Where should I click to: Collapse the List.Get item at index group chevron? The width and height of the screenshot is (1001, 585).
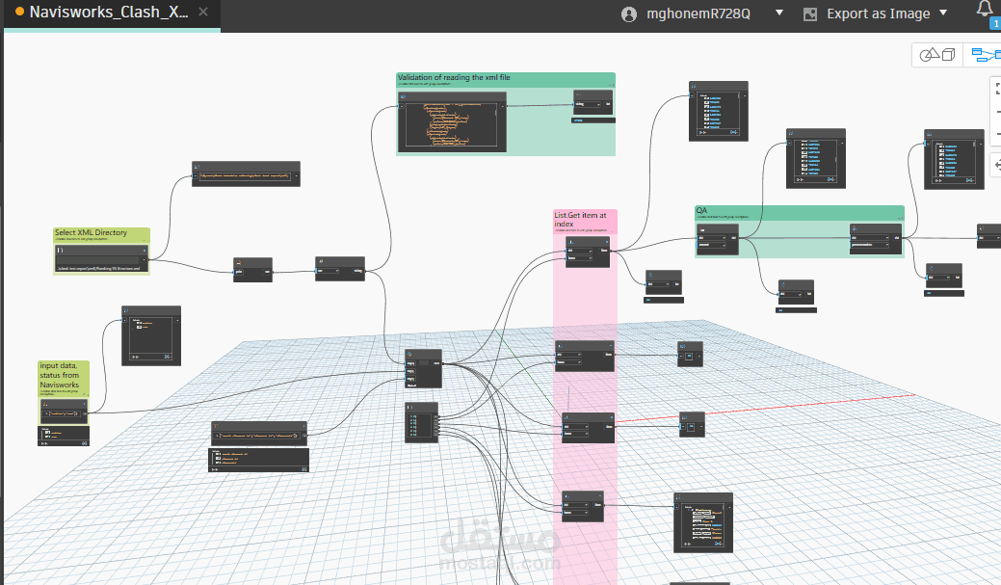[613, 230]
